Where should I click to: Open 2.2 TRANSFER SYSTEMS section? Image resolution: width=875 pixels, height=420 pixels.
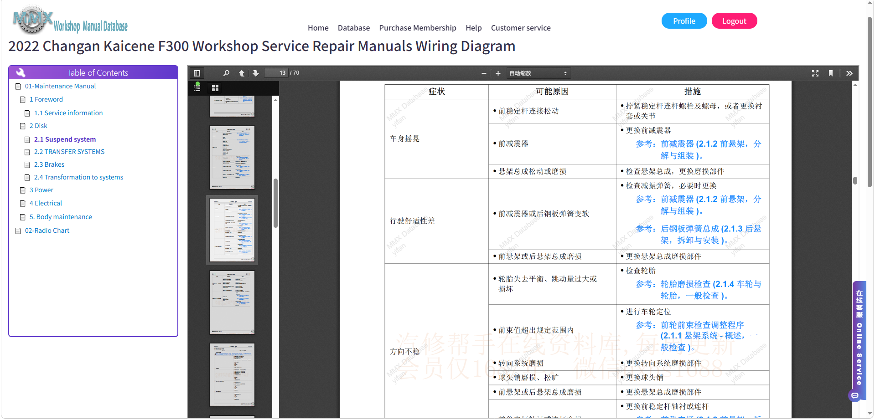69,152
